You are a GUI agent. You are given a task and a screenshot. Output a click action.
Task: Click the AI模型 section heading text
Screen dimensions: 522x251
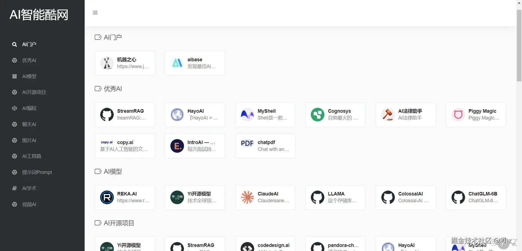[113, 172]
